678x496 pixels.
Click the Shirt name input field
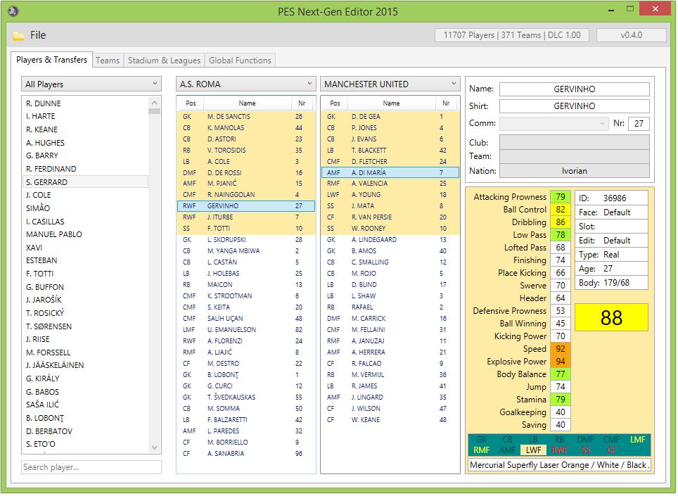[x=574, y=106]
